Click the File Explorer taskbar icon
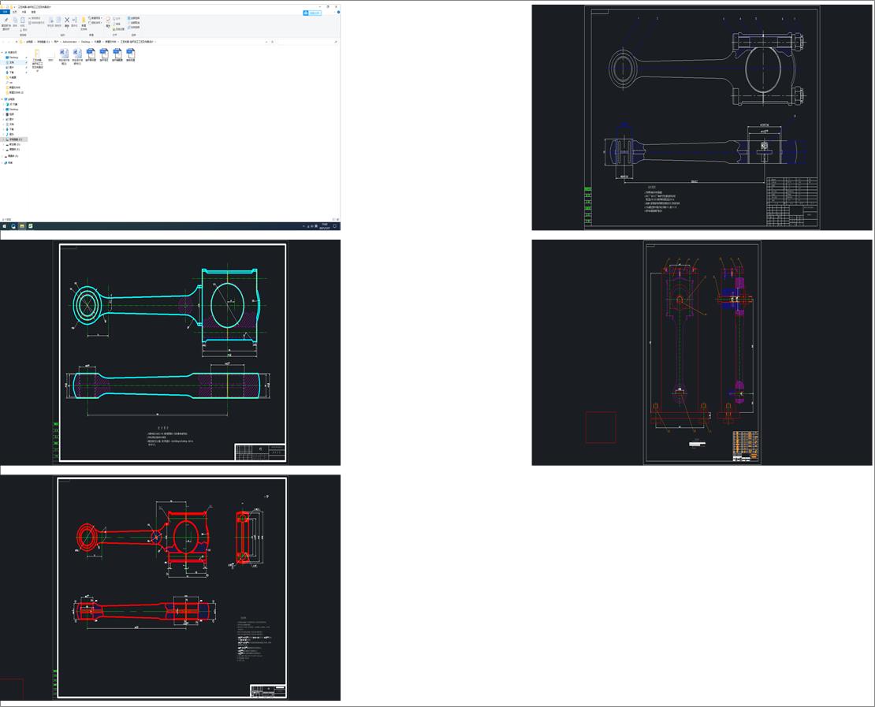875x707 pixels. 22,226
